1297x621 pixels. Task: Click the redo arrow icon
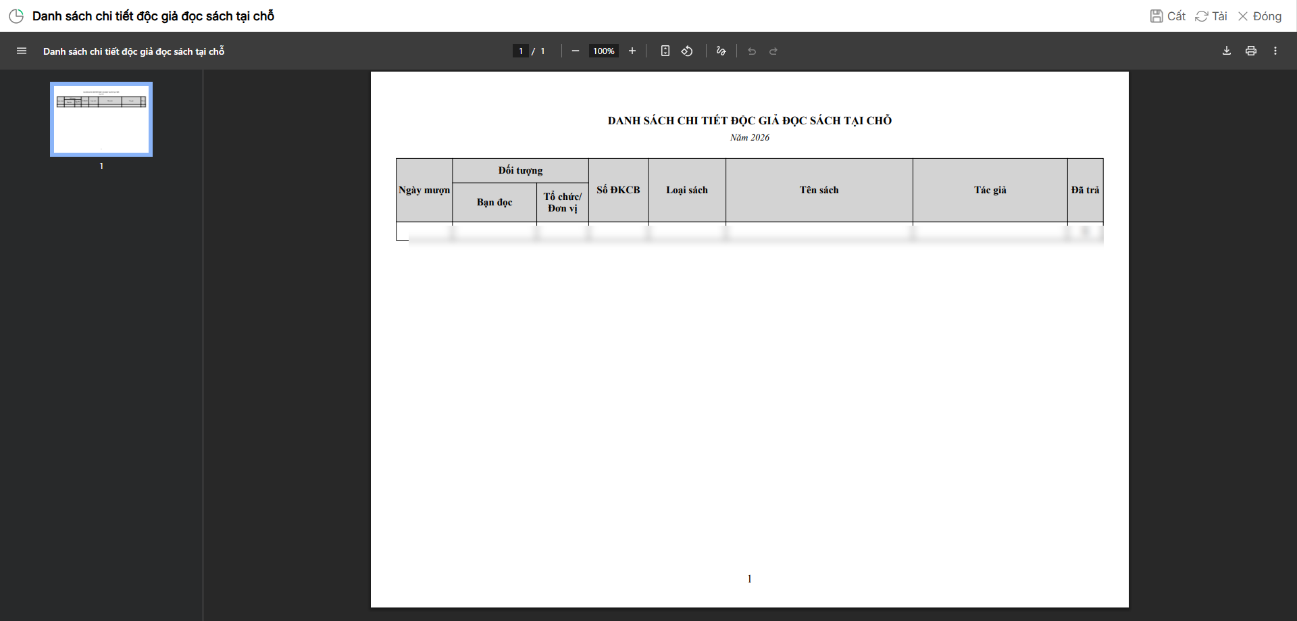coord(773,51)
